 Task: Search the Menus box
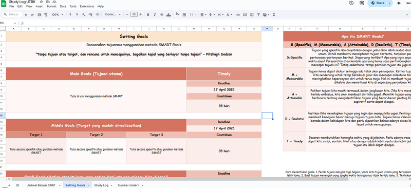coord(11,14)
